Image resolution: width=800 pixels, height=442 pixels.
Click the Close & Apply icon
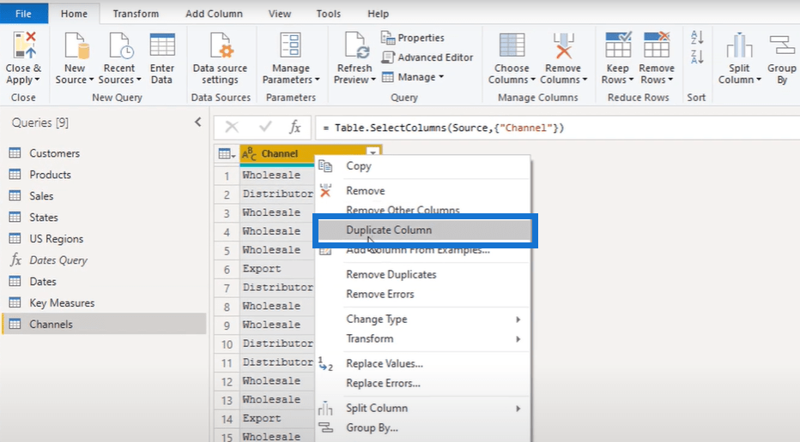24,46
